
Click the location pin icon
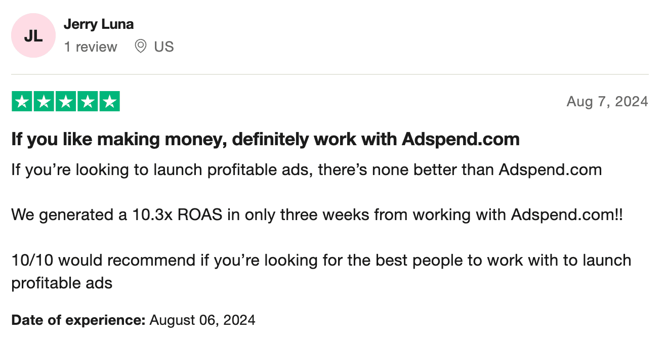click(x=141, y=47)
